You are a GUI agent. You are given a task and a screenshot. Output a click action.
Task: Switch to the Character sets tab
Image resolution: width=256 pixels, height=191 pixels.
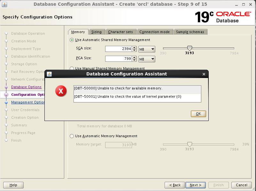click(x=120, y=32)
